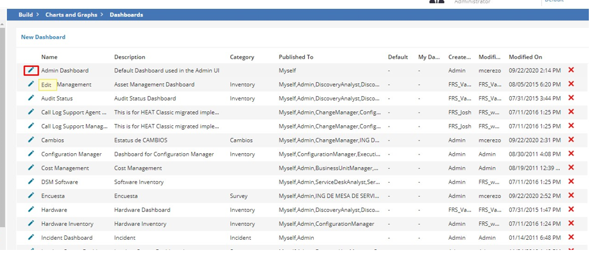The height and width of the screenshot is (255, 592).
Task: Select the Dashboards breadcrumb item
Action: click(126, 15)
